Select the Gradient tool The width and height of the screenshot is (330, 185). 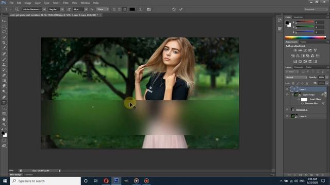coord(4,81)
